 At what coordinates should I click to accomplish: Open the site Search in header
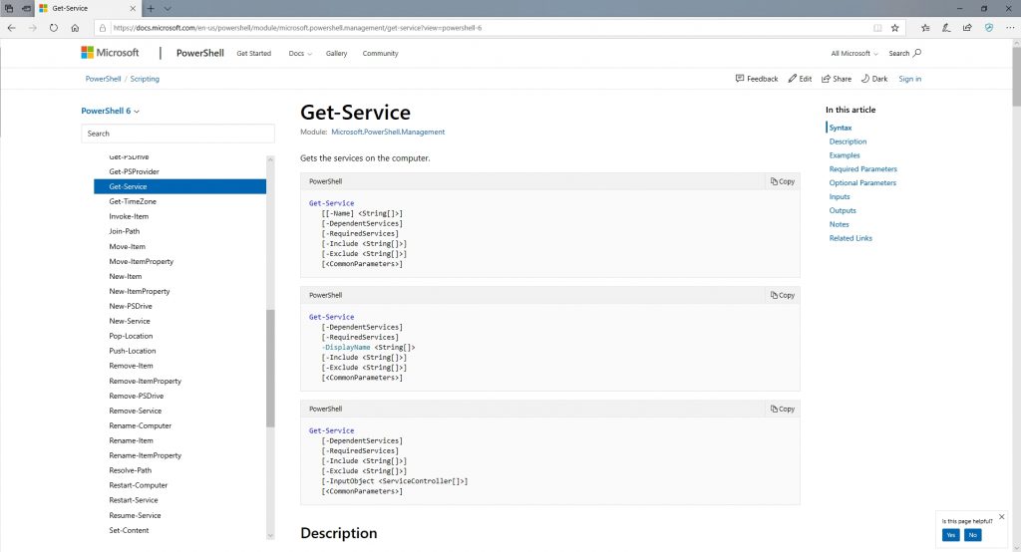coord(904,54)
